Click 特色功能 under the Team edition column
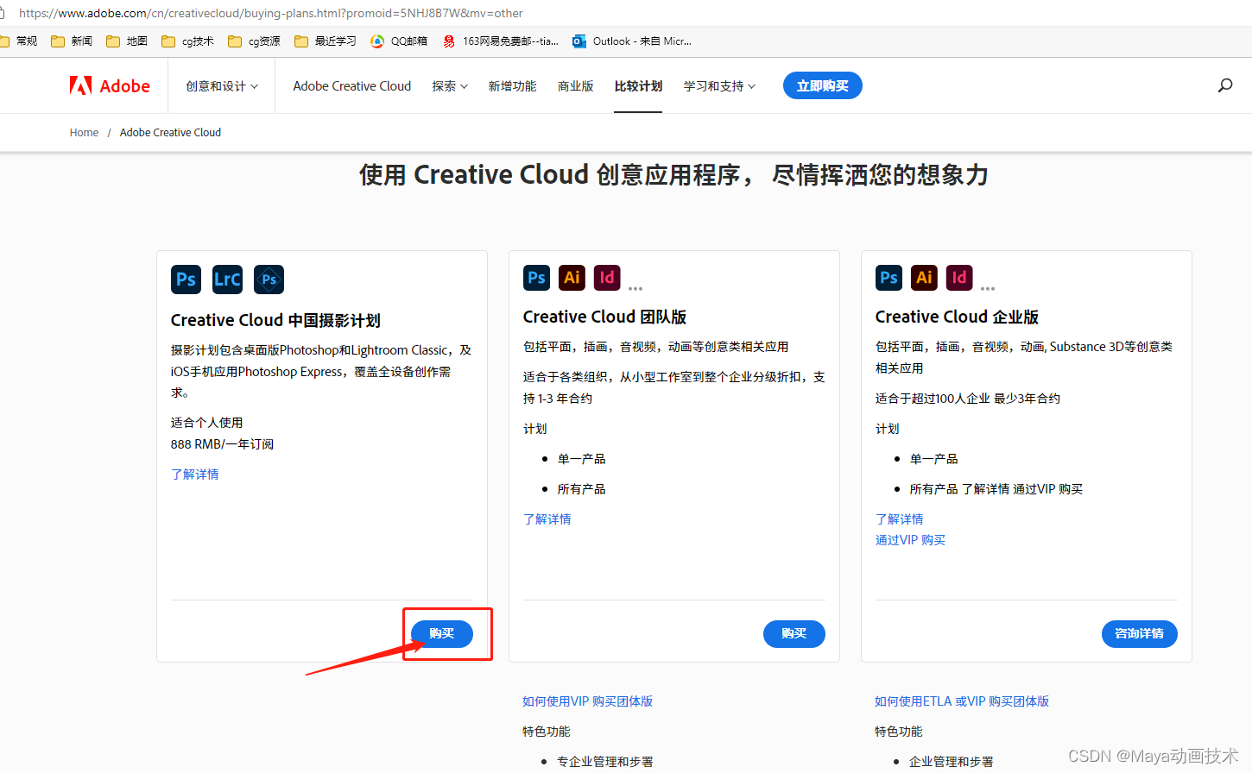This screenshot has height=773, width=1252. [547, 732]
